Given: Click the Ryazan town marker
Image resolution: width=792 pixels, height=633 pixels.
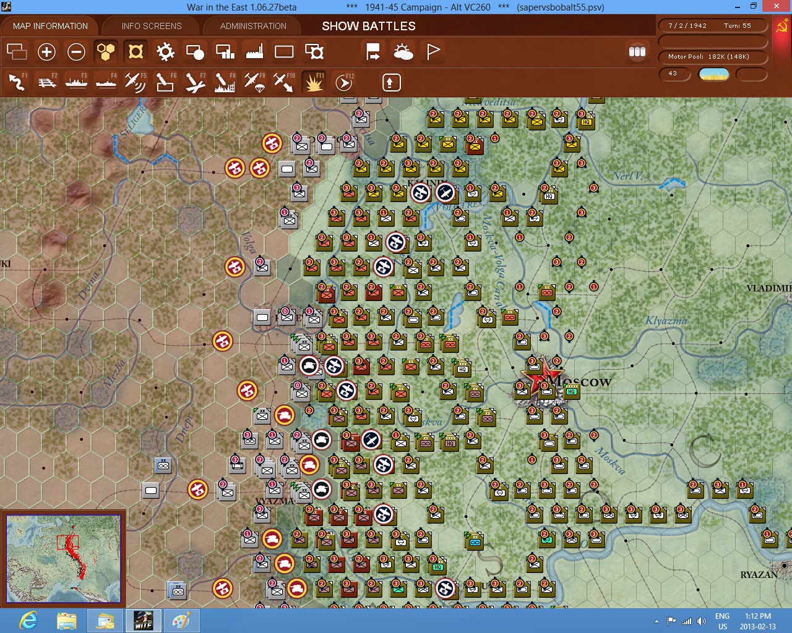Looking at the screenshot, I should 785,565.
